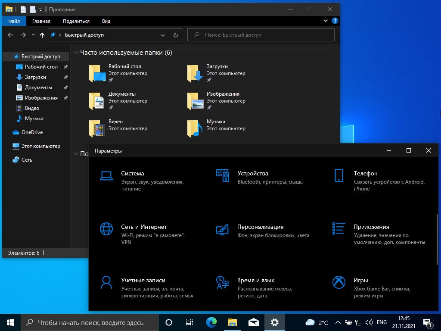Screen dimensions: 441x331
Task: Click the Help question mark icon
Action: (335, 21)
